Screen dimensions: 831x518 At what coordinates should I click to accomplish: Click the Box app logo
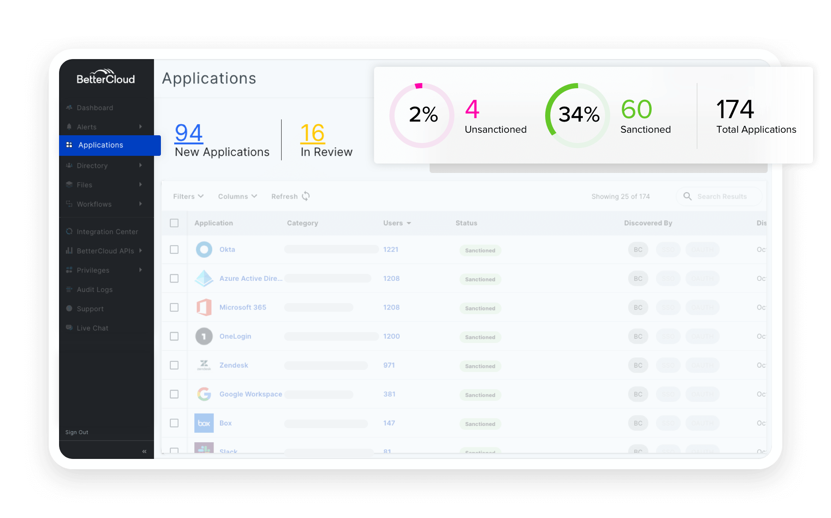coord(204,423)
